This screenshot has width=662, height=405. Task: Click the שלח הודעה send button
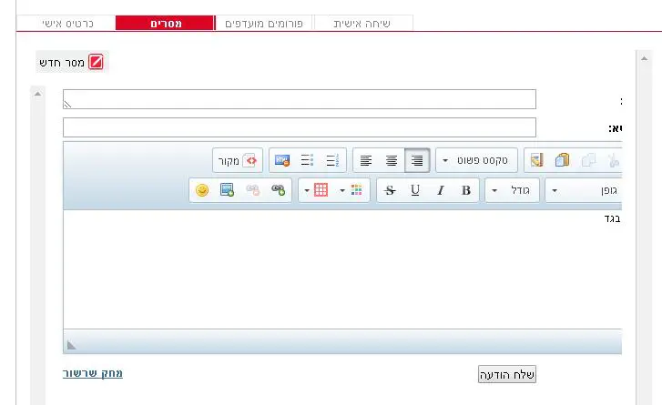[507, 374]
